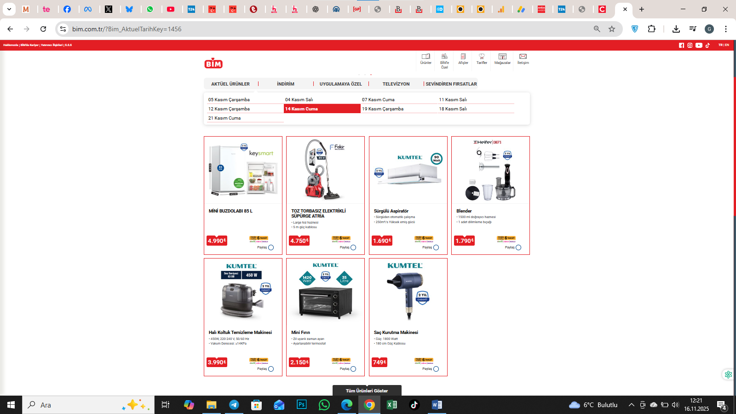Open the tab search dropdown arrow
Viewport: 736px width, 414px height.
9,9
